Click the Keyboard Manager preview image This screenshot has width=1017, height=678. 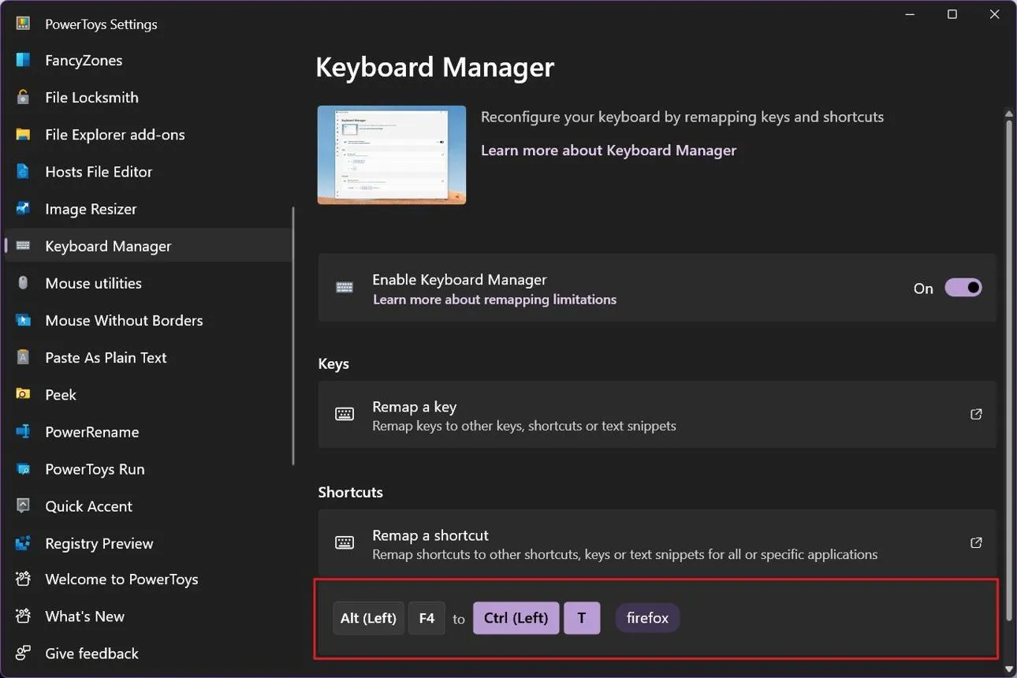click(392, 155)
